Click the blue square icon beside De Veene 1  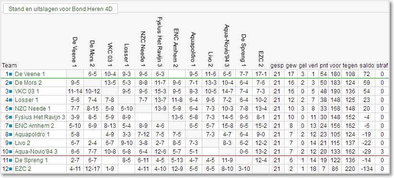pyautogui.click(x=11, y=74)
